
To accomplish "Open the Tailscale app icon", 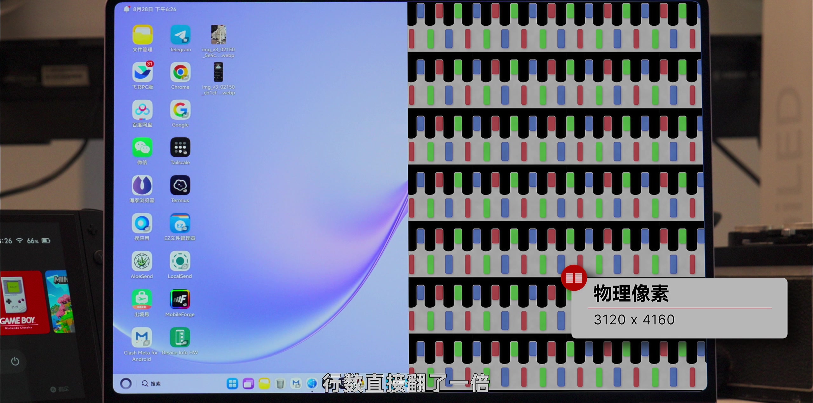I will 180,148.
